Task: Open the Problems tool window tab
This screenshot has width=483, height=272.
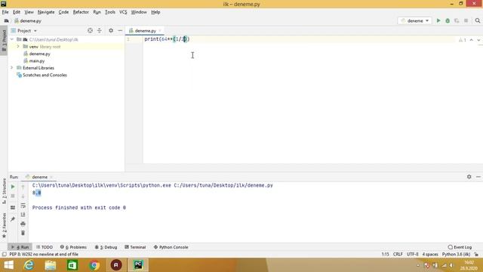Action: [x=73, y=247]
